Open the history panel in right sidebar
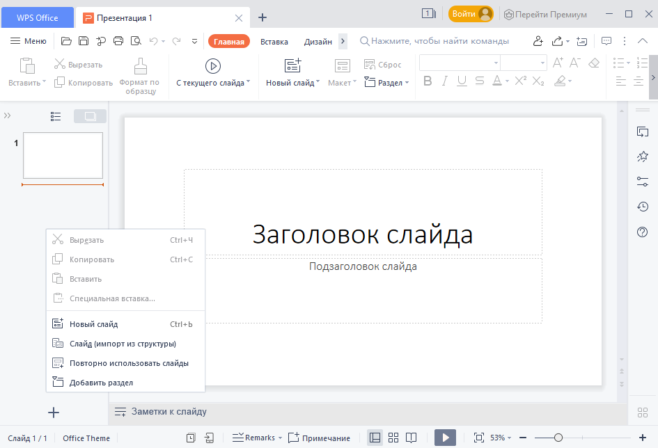This screenshot has height=448, width=658. (x=643, y=207)
